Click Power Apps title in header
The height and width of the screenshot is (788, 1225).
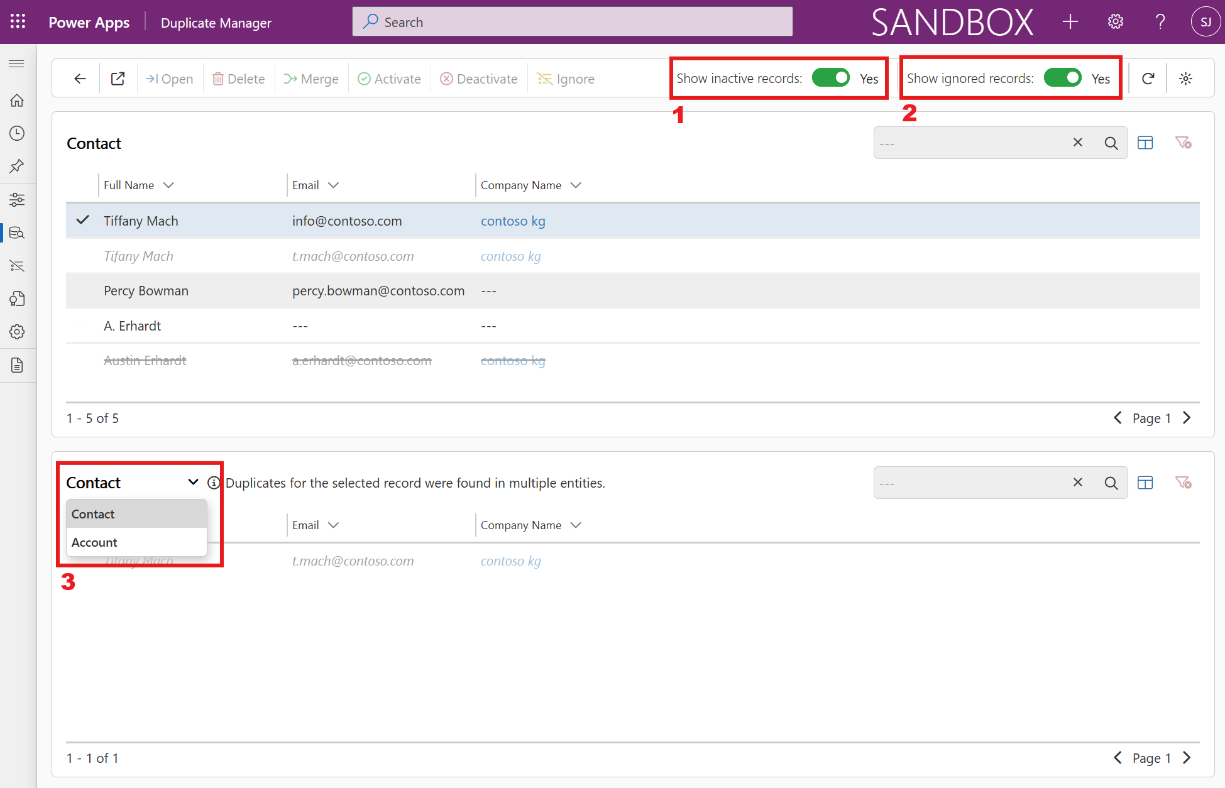pyautogui.click(x=89, y=23)
